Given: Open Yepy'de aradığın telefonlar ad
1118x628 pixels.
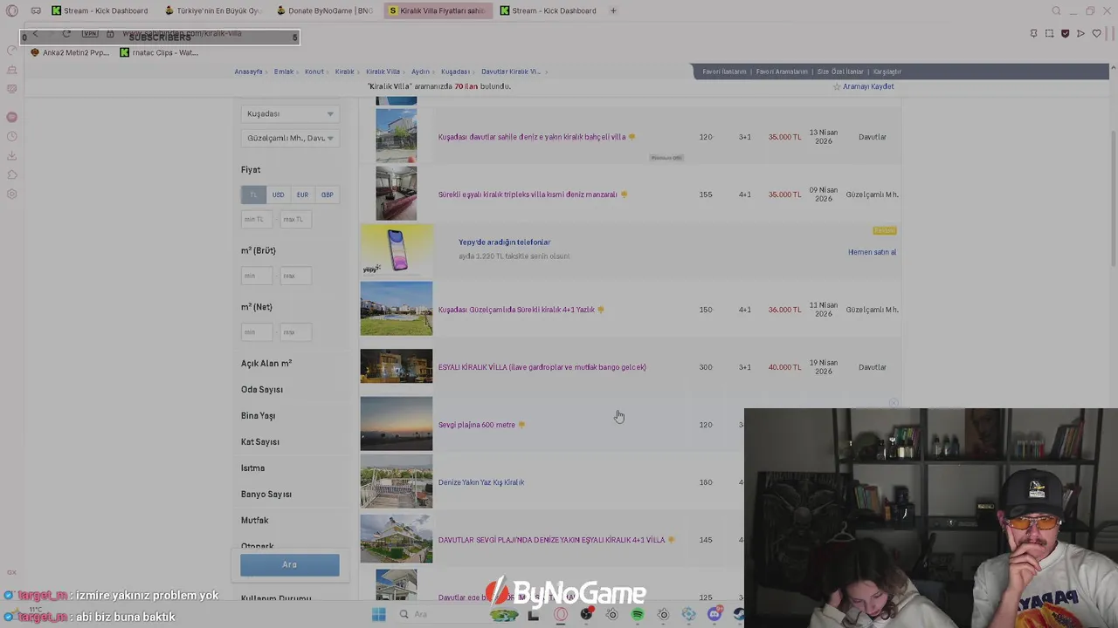Looking at the screenshot, I should pyautogui.click(x=505, y=242).
